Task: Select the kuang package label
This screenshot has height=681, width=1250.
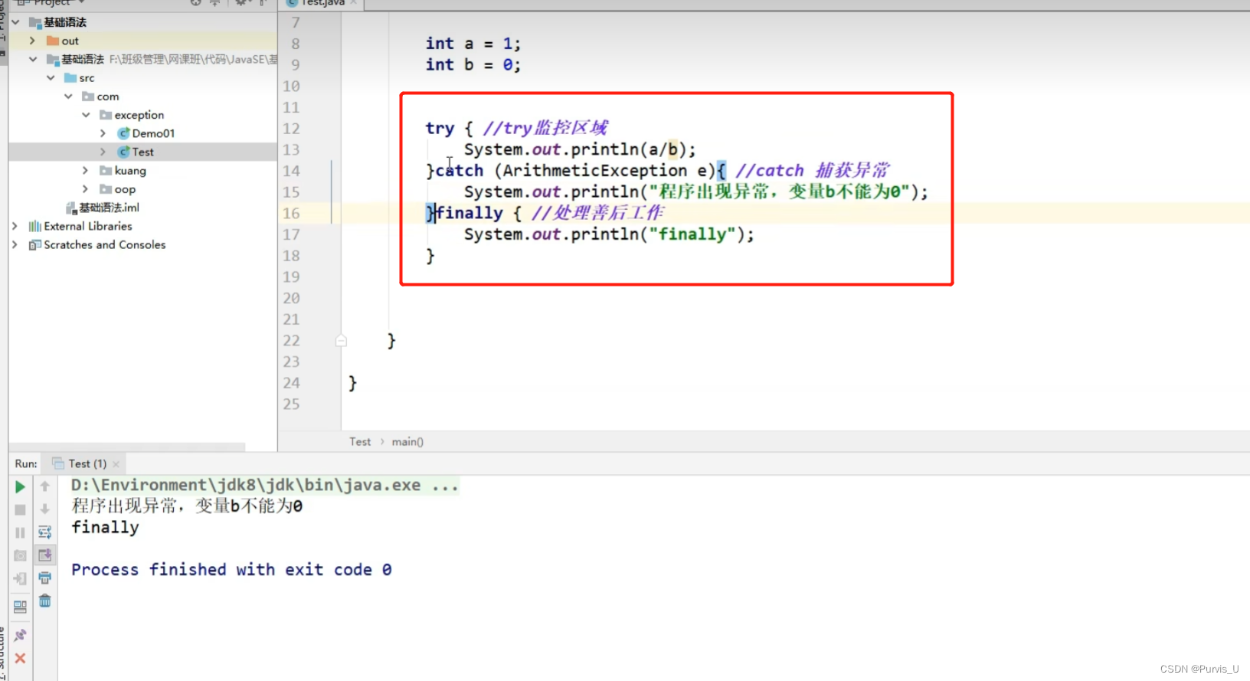Action: coord(130,170)
